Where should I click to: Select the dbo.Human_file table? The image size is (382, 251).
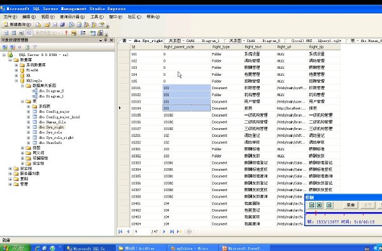[x=52, y=122]
